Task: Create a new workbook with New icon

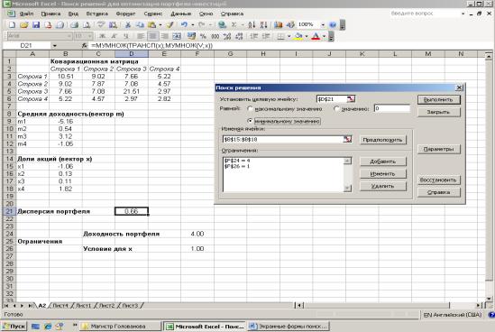Action: pyautogui.click(x=12, y=24)
